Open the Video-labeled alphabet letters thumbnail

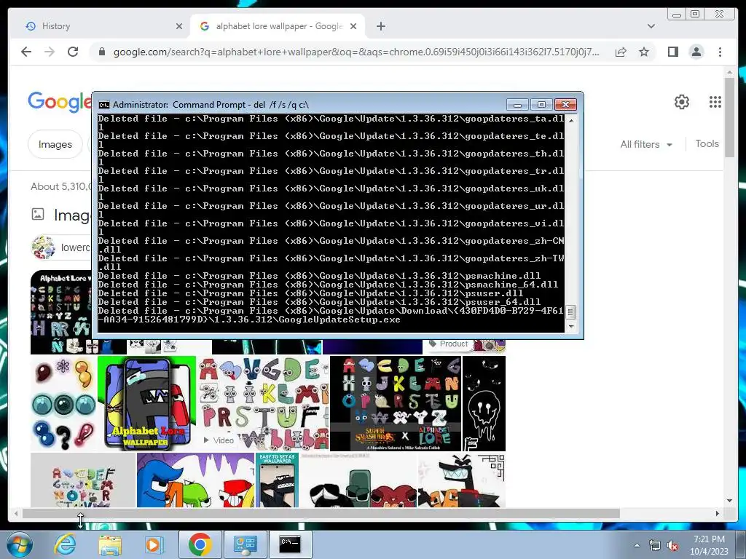tap(262, 403)
